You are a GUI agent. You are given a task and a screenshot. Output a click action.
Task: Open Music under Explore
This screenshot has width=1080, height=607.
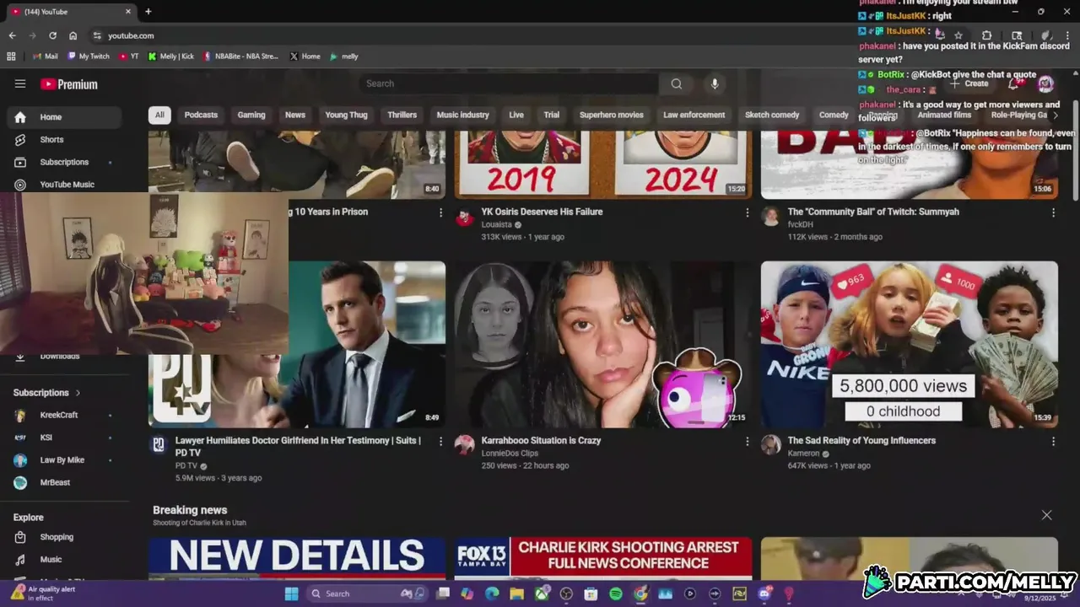[x=64, y=559]
